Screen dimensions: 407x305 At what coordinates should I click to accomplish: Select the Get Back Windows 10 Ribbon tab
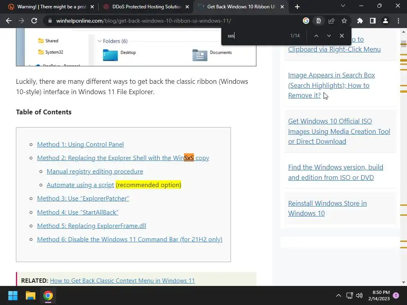click(x=240, y=7)
